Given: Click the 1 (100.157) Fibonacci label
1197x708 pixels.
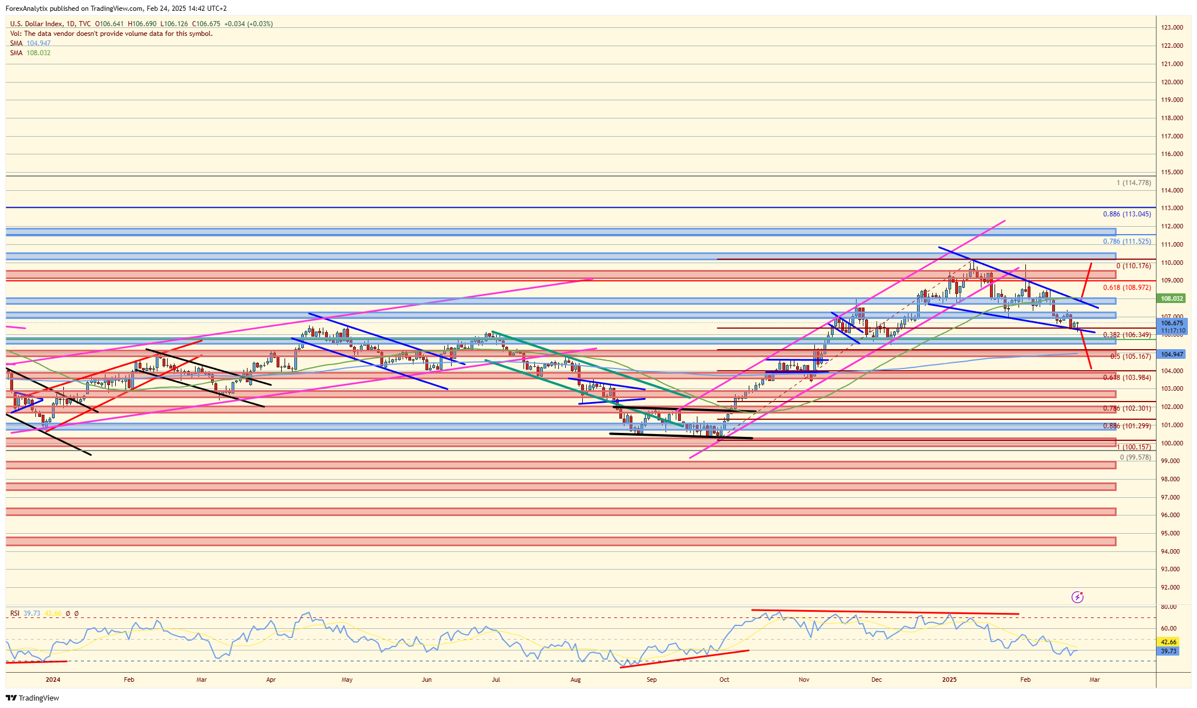Looking at the screenshot, I should (1134, 447).
